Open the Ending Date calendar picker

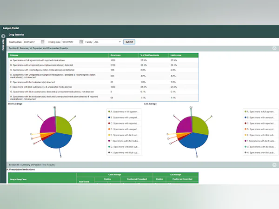click(x=81, y=42)
